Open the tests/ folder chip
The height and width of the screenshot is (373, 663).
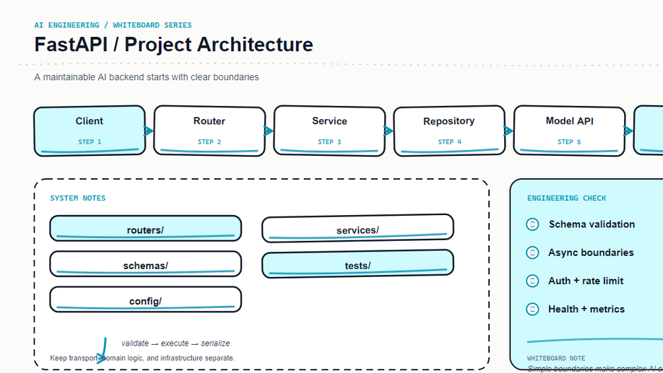[357, 264]
